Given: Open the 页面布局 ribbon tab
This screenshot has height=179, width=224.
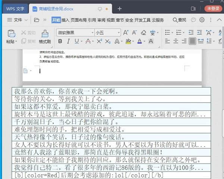Looking at the screenshot, I should pyautogui.click(x=79, y=20).
